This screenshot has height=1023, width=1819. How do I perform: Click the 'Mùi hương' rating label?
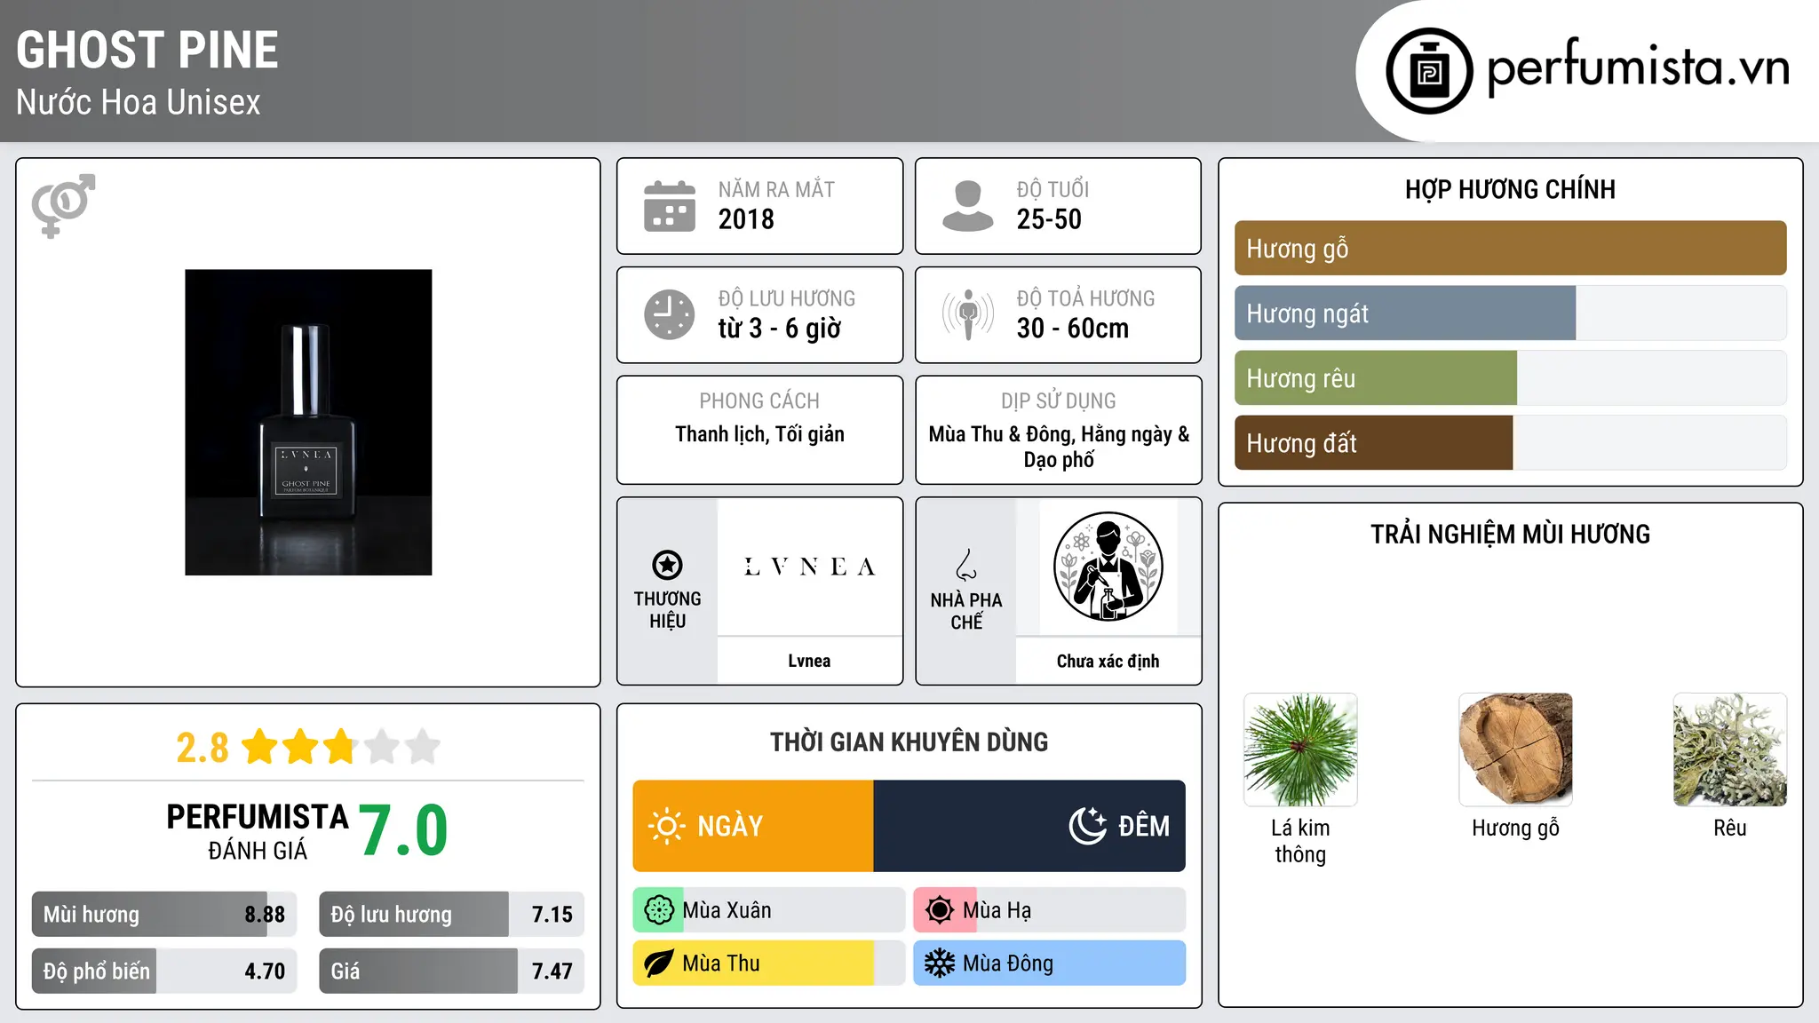pyautogui.click(x=91, y=915)
